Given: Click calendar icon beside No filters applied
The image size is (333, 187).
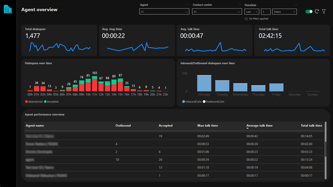Looking at the screenshot, I should [x=246, y=19].
